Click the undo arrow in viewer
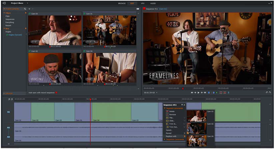This screenshot has height=149, width=275. (267, 92)
